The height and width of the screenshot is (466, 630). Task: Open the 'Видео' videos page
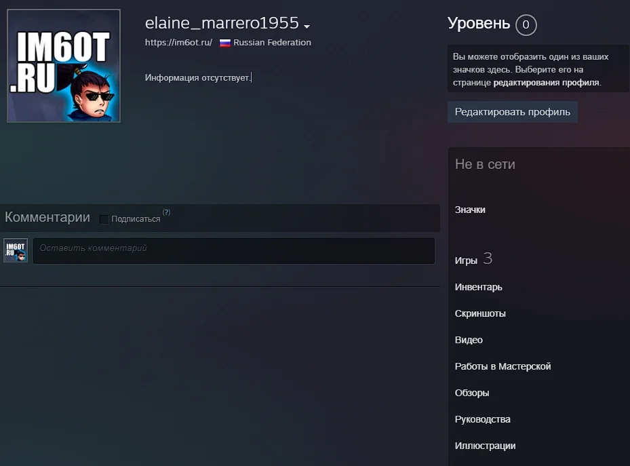(x=469, y=340)
